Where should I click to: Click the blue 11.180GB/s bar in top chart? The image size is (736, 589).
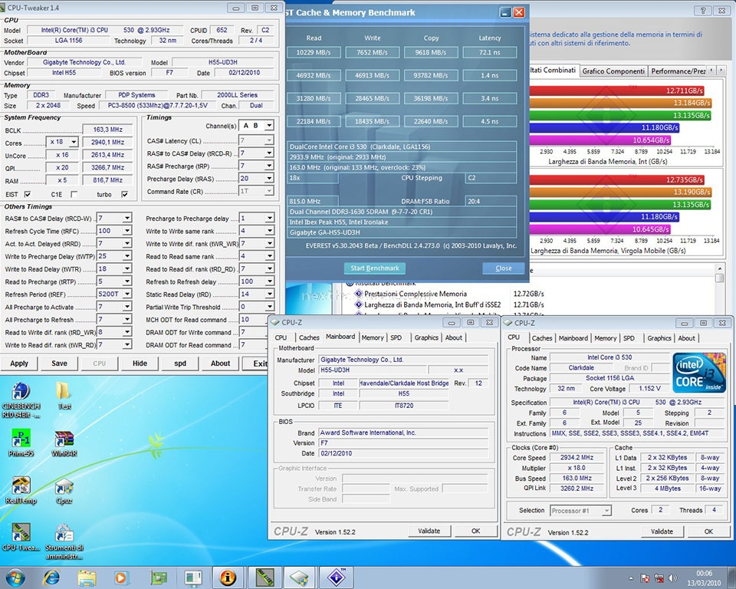(x=604, y=127)
